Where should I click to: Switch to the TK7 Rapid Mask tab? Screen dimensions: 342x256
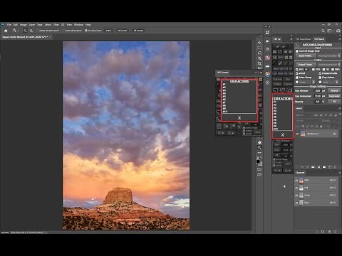tap(304, 39)
